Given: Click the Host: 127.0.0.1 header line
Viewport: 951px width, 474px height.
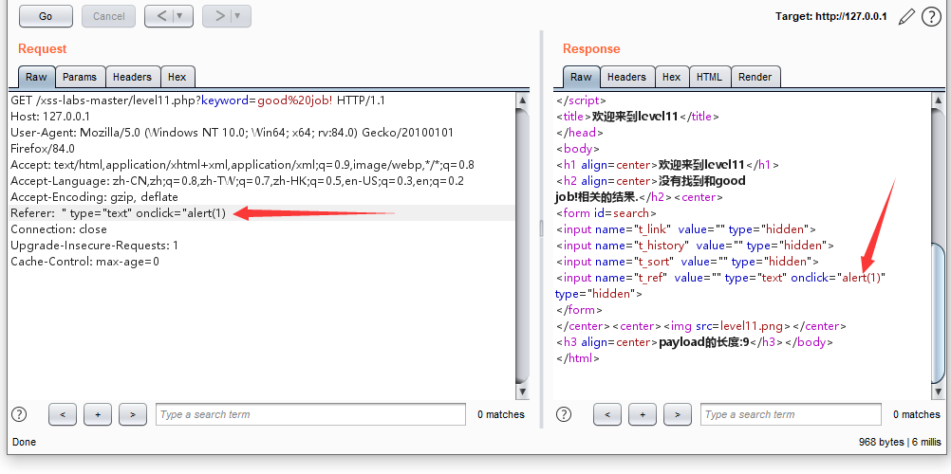Looking at the screenshot, I should coord(49,117).
